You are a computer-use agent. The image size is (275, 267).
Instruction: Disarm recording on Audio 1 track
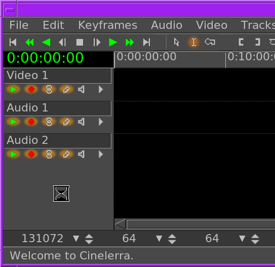coord(31,122)
